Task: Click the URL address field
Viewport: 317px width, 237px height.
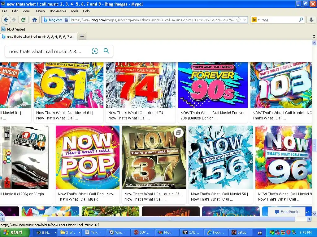Action: (x=153, y=20)
